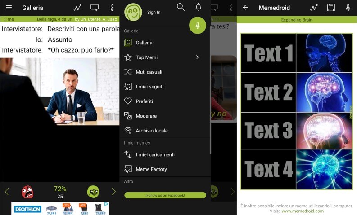Click the Follow us on Facebook button
The width and height of the screenshot is (357, 215).
(x=165, y=195)
